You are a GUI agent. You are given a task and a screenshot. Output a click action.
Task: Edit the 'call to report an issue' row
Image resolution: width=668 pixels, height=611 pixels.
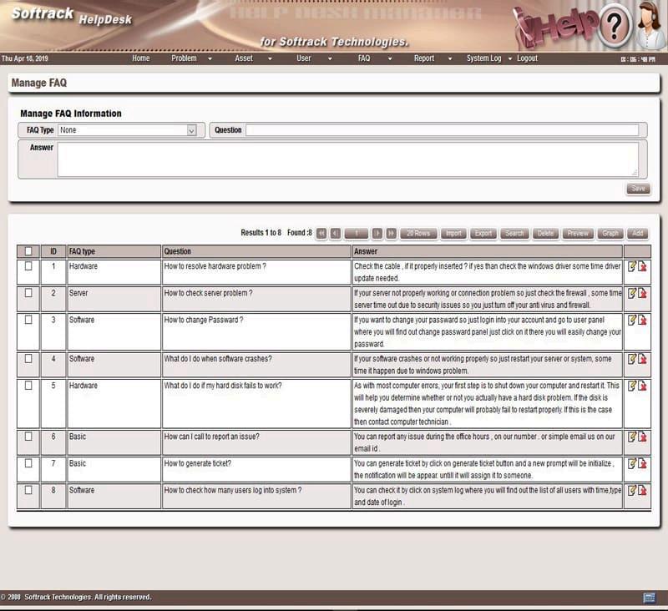pyautogui.click(x=632, y=437)
